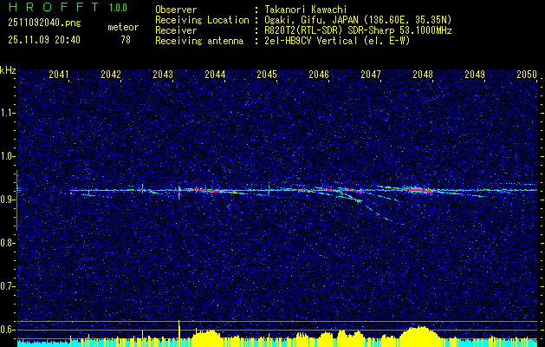
Task: Click the 0.7 kHz frequency label
Action: pos(7,286)
